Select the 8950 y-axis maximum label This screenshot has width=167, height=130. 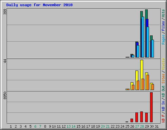click(5, 95)
